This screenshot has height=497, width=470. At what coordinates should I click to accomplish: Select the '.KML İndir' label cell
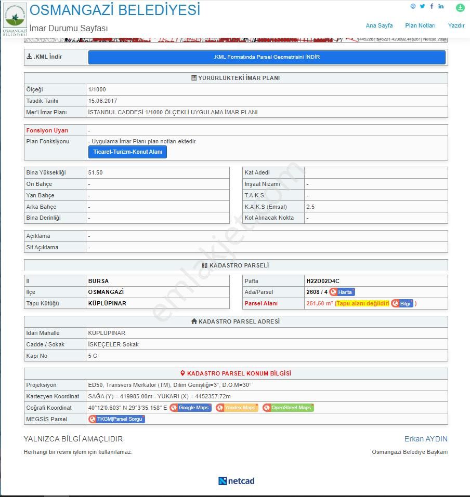[x=55, y=57]
